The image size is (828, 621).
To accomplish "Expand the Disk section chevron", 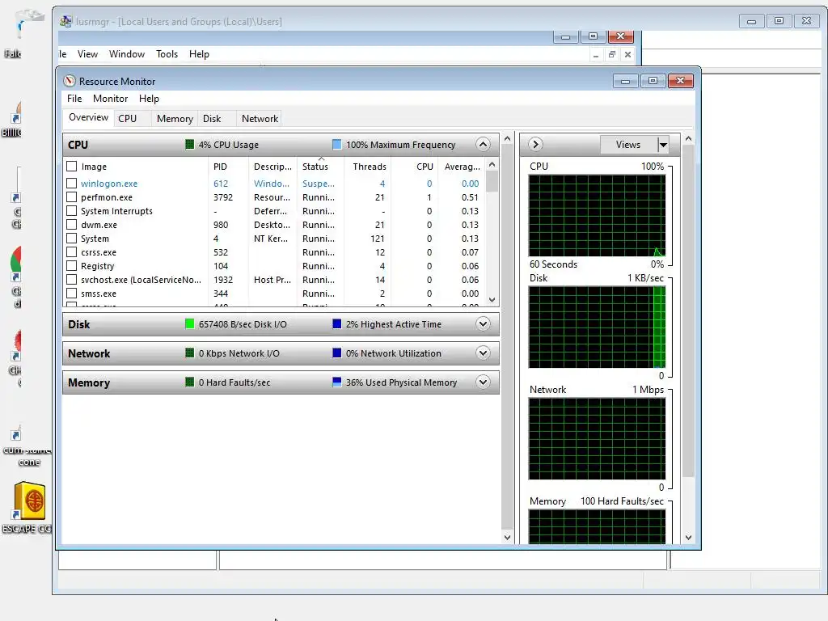I will coord(483,323).
